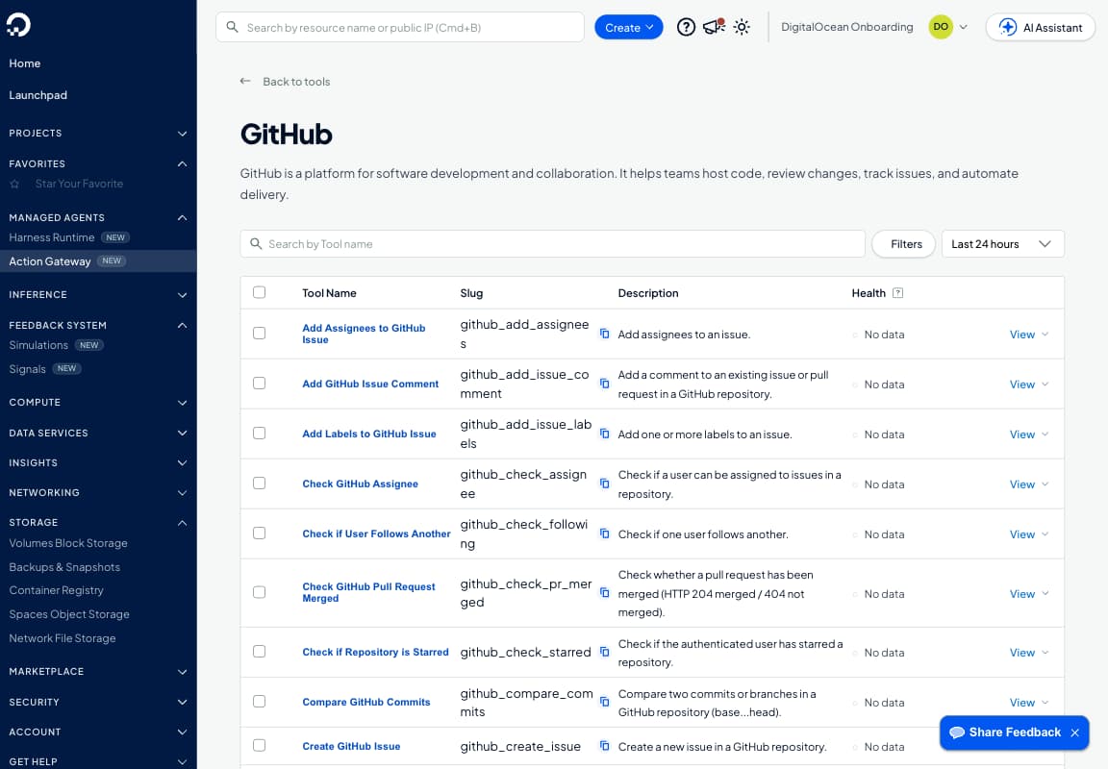Open the announcements megaphone icon
1108x769 pixels.
pos(714,27)
